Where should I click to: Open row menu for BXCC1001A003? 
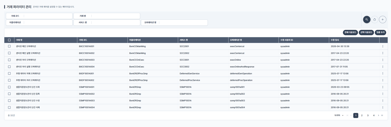coord(383,60)
